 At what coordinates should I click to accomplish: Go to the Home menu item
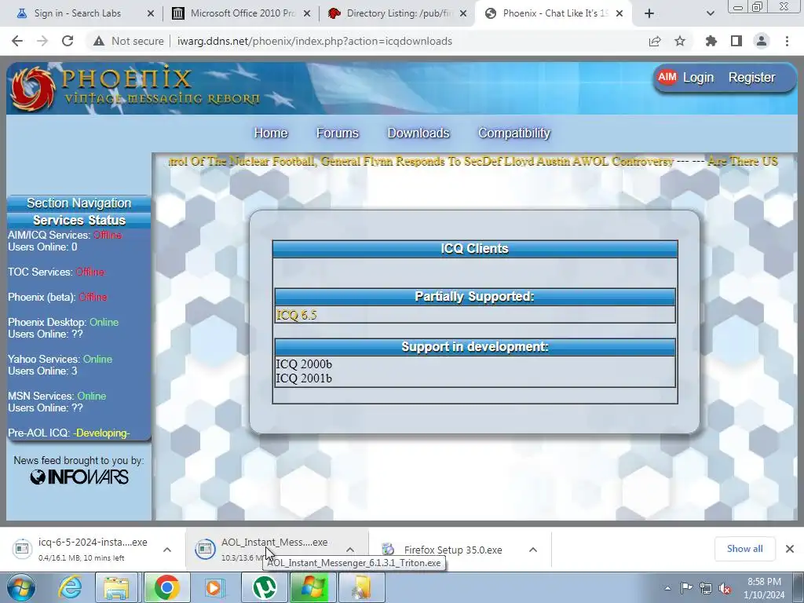click(271, 133)
